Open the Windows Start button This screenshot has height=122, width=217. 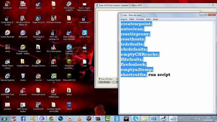pos(4,119)
